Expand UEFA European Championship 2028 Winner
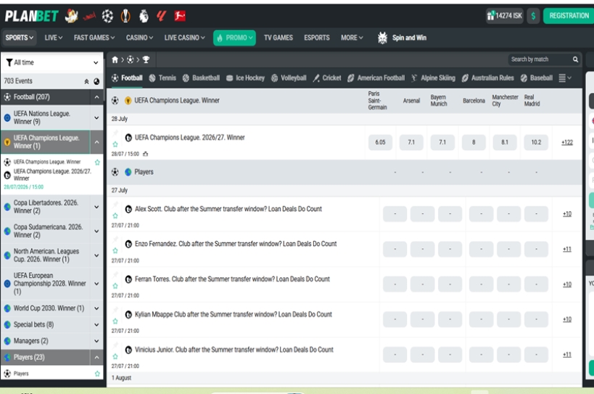 [96, 284]
